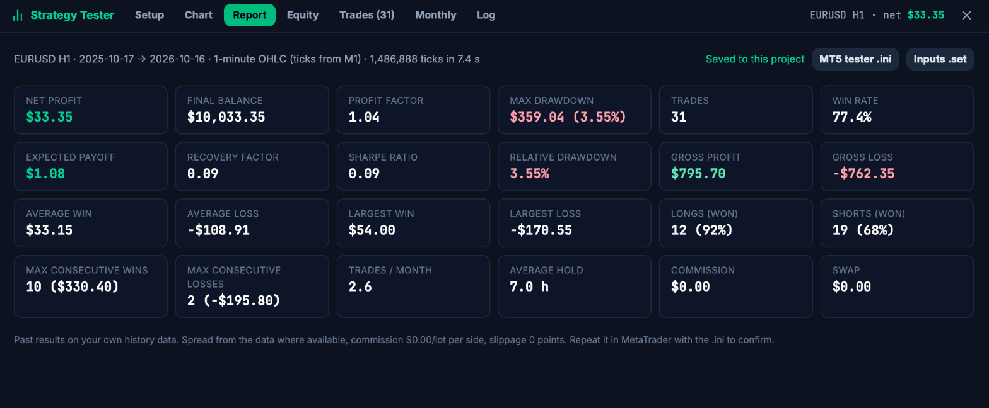Select the Net Profit $33.35 card
Image resolution: width=989 pixels, height=408 pixels.
coord(91,110)
